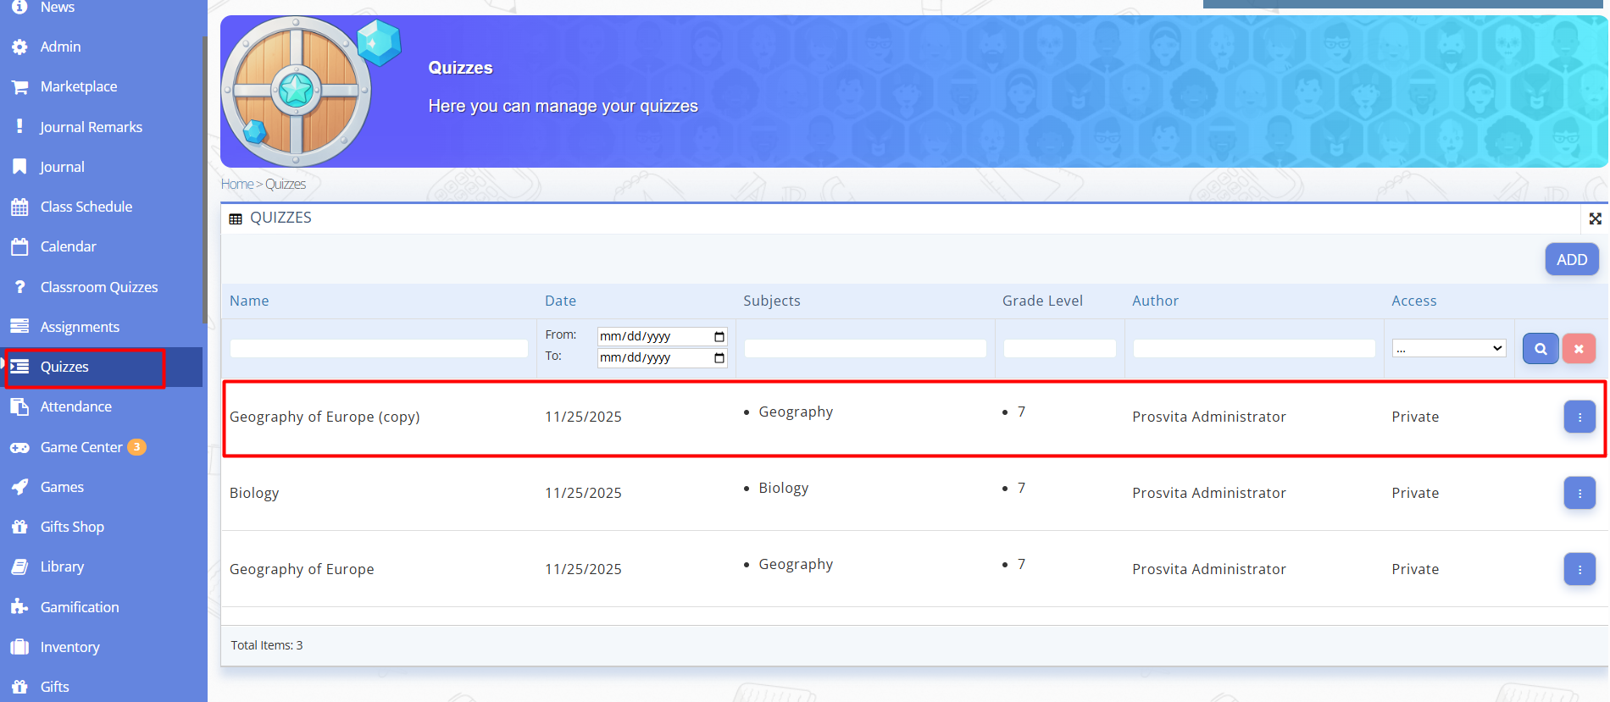Image resolution: width=1610 pixels, height=702 pixels.
Task: Open calendar picker in the From date field
Action: tap(719, 336)
